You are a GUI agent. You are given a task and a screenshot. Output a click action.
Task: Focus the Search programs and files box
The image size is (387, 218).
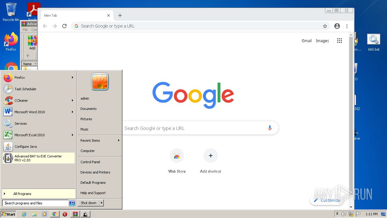35,203
